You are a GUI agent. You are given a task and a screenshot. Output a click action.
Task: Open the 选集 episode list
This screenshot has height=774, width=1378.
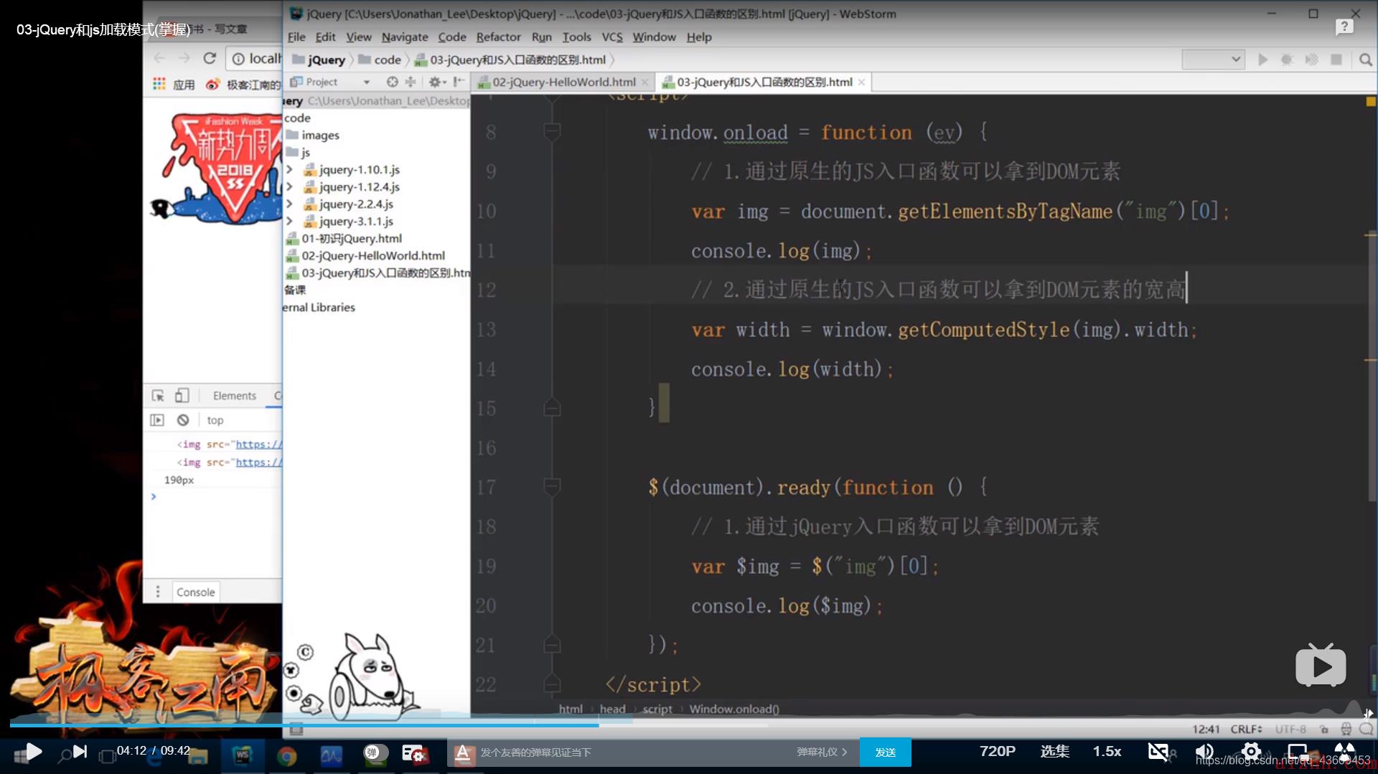[x=1054, y=751]
